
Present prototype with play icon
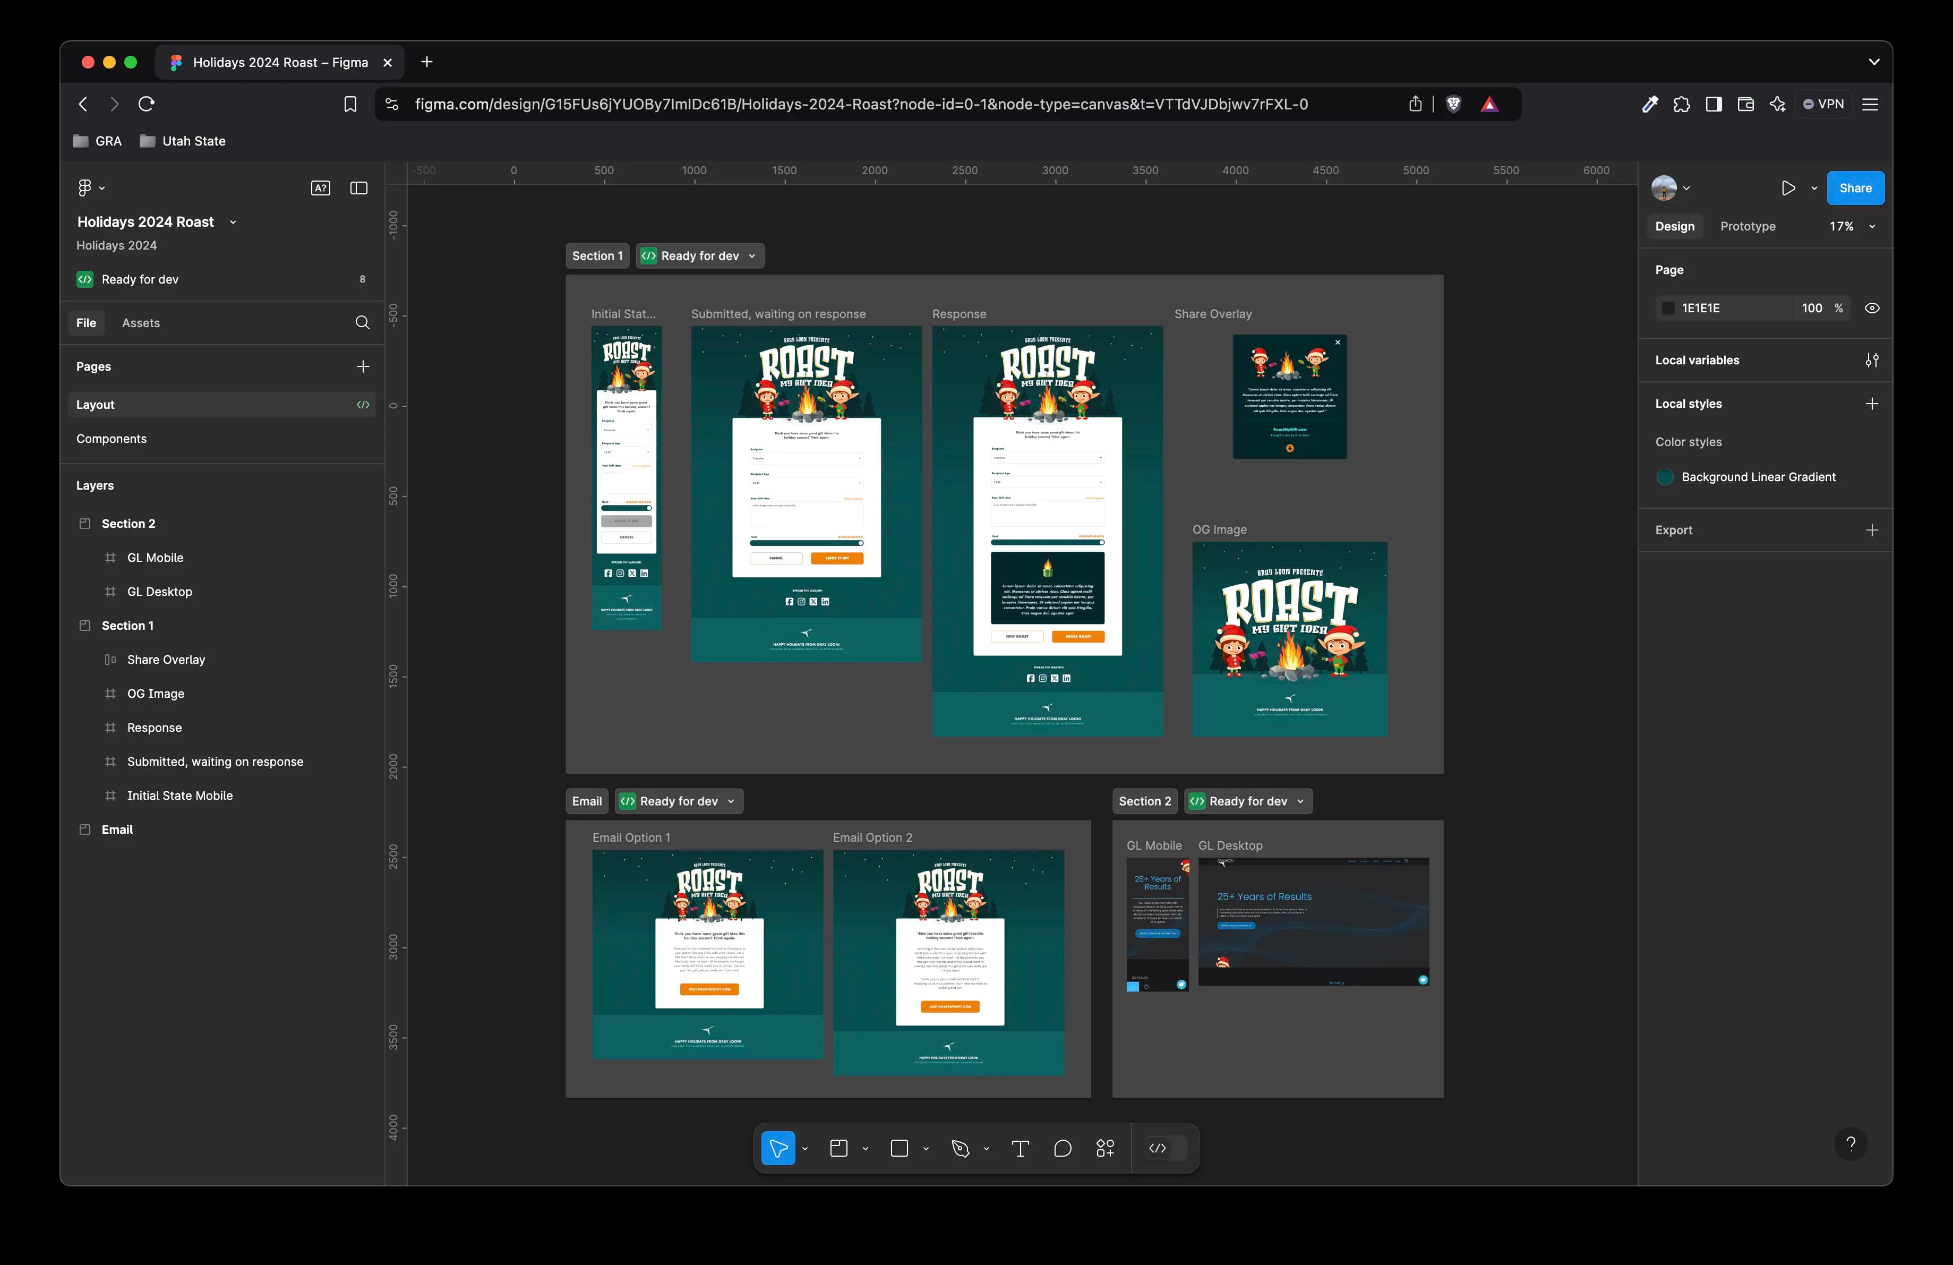tap(1788, 188)
